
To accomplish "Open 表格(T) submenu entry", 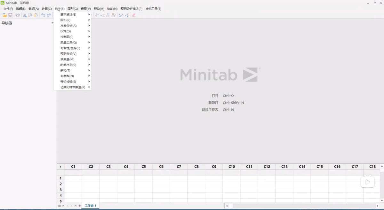I will coord(72,70).
